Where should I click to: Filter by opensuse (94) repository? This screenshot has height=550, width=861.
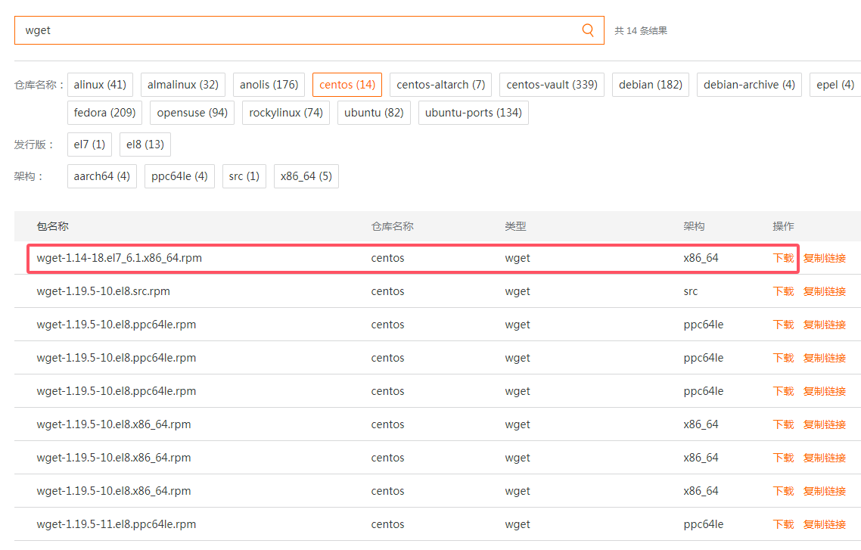pyautogui.click(x=192, y=113)
